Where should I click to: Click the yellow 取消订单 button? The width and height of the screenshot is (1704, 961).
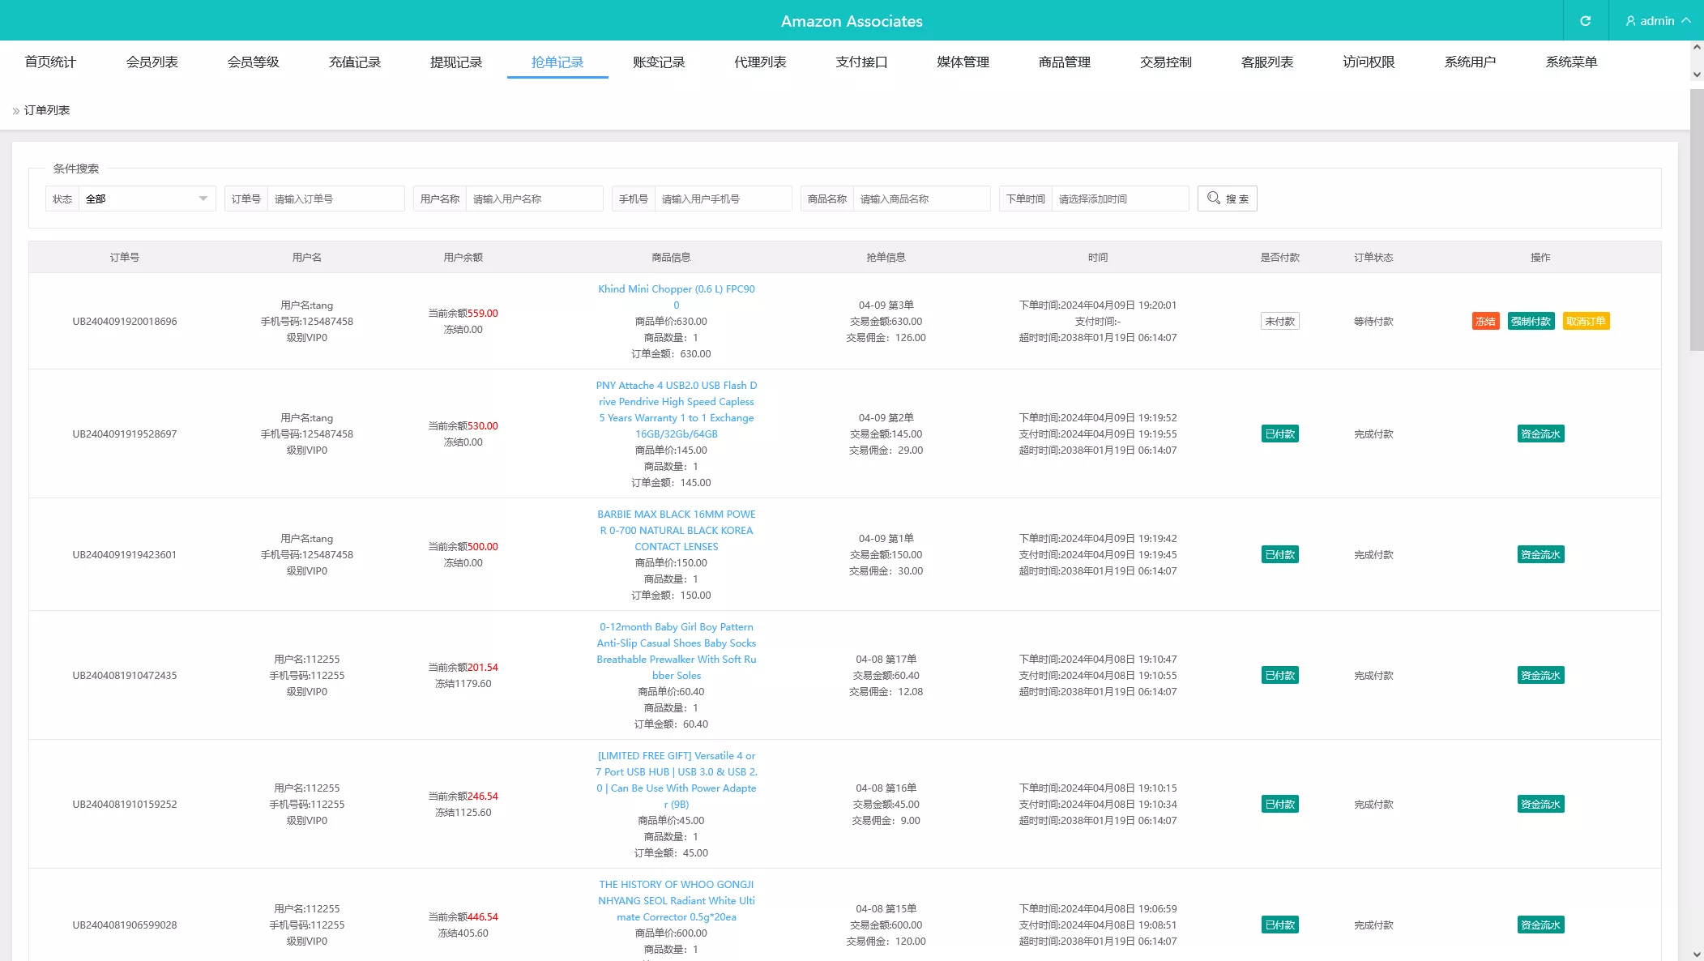1585,322
